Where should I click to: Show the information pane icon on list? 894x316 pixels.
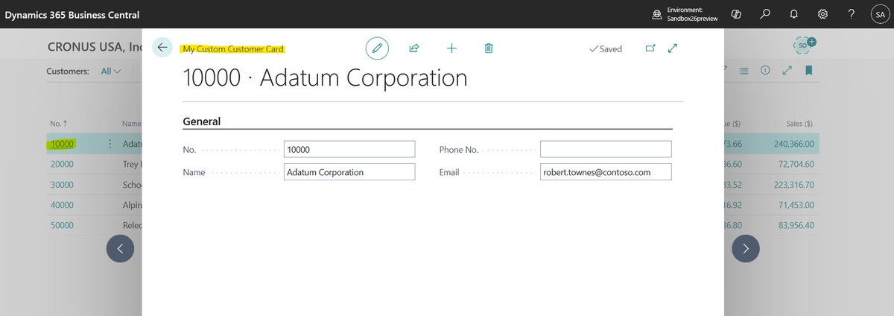[x=765, y=71]
